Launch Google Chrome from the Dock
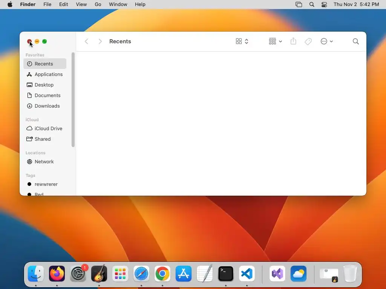Viewport: 386px width, 289px height. (x=162, y=274)
